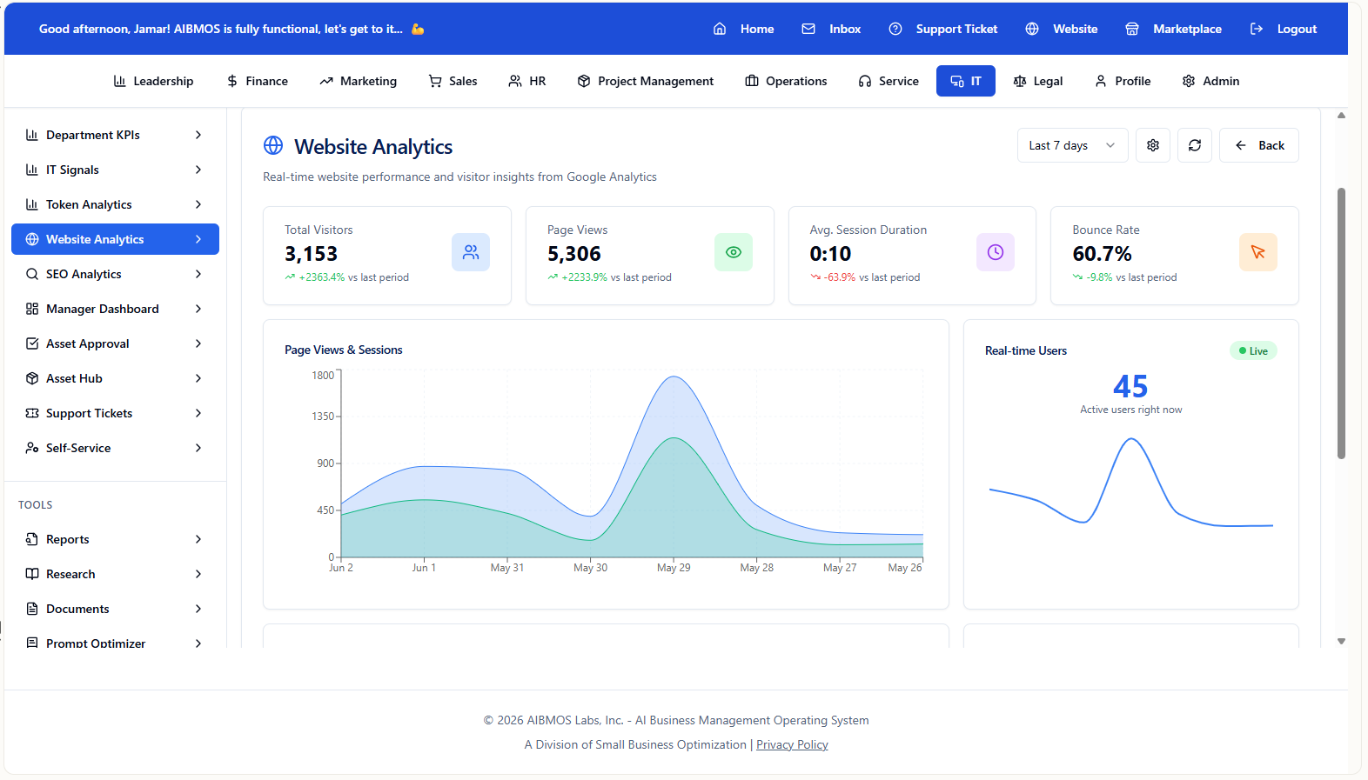Click the Research book icon

coord(32,574)
